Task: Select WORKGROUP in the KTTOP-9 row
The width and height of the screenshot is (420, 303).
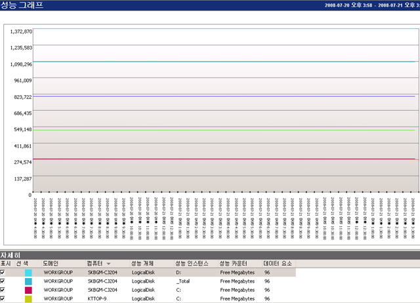Action: 58,298
